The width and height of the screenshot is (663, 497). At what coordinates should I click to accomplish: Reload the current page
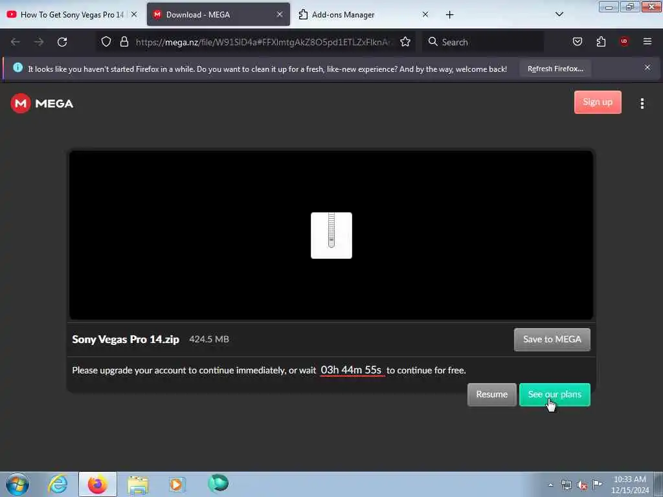pyautogui.click(x=62, y=42)
